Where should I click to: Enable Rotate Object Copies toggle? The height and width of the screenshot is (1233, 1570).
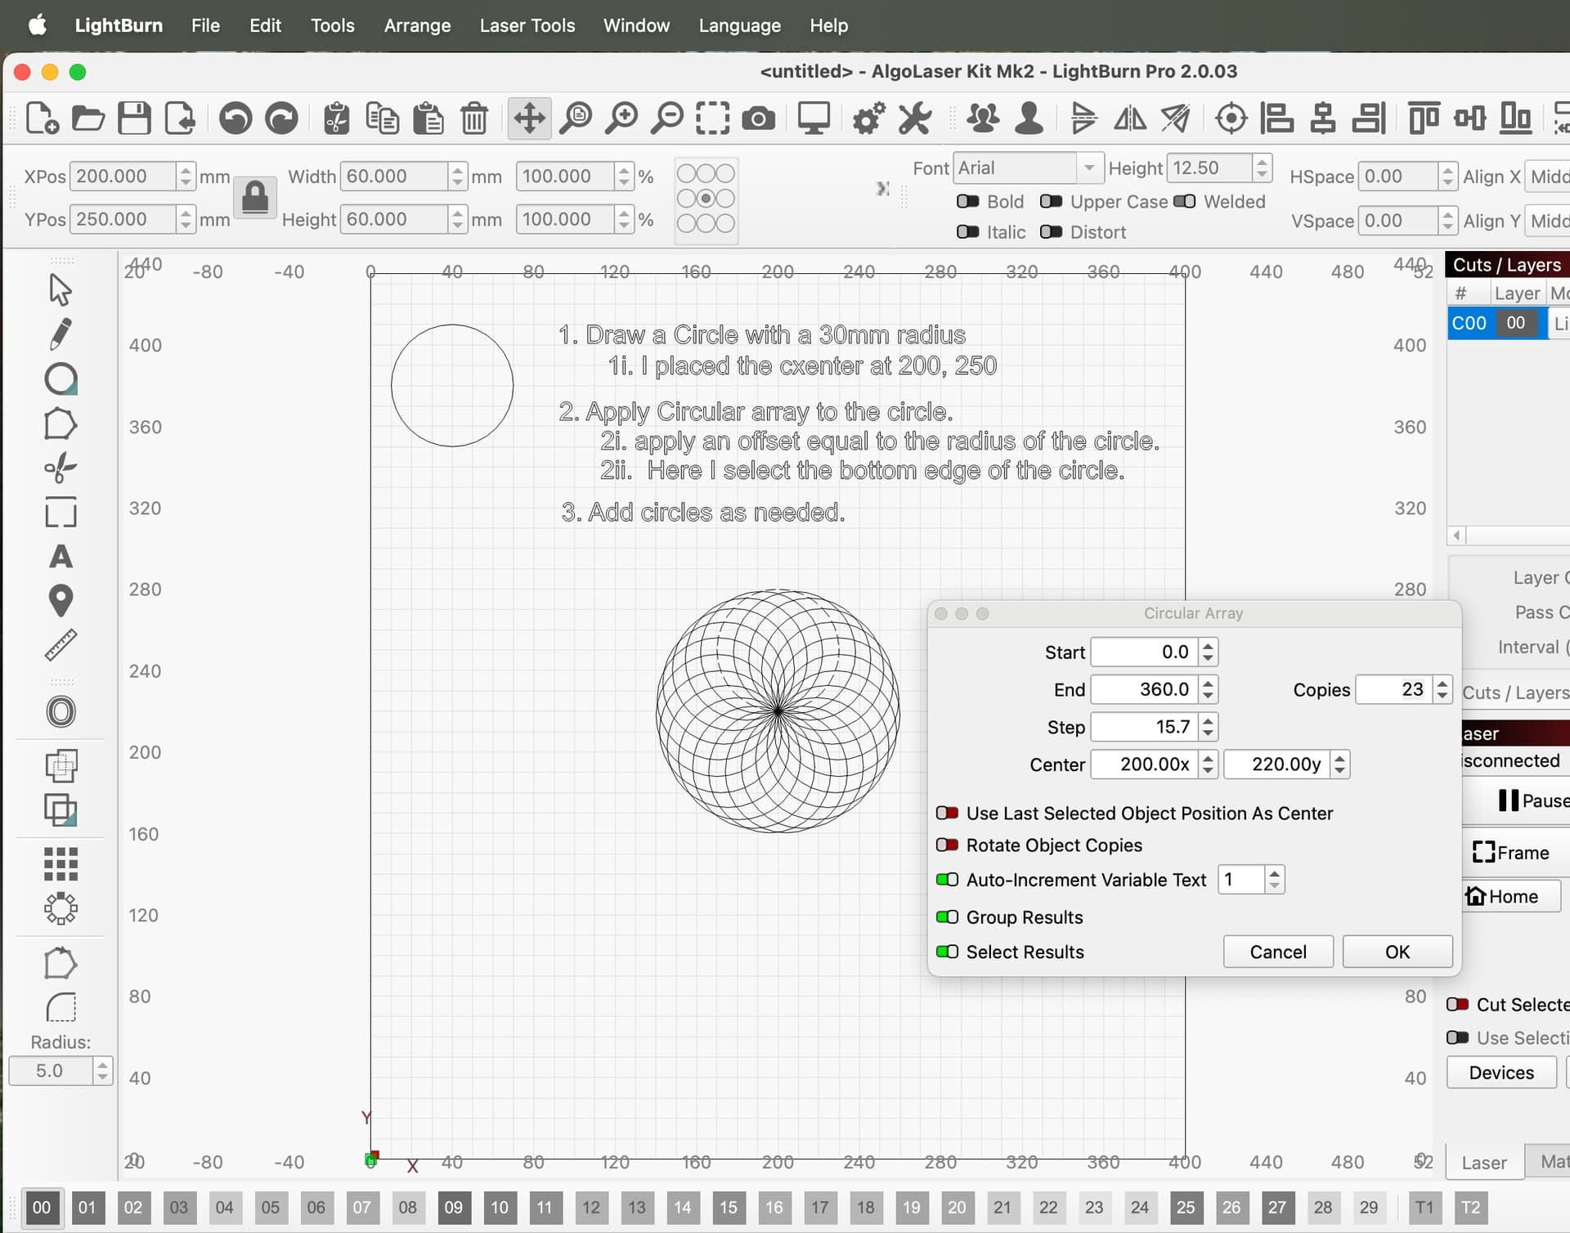pyautogui.click(x=947, y=845)
